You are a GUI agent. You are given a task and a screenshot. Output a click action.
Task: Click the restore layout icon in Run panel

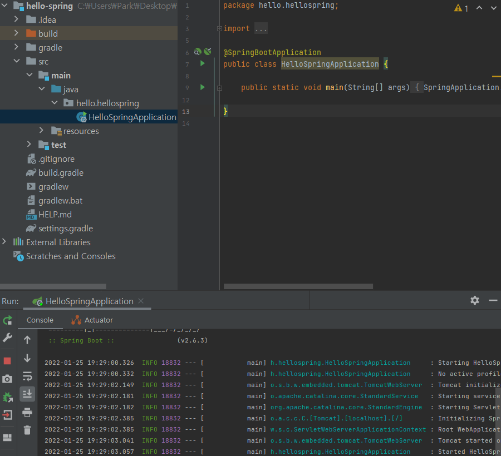point(7,438)
